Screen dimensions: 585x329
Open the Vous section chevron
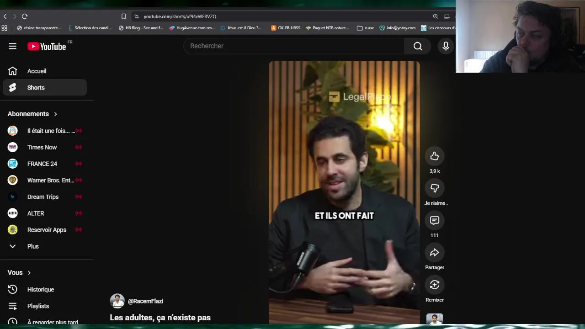[29, 273]
